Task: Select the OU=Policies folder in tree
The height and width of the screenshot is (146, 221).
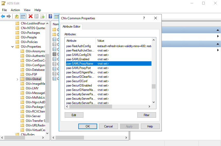Action: 29,42
